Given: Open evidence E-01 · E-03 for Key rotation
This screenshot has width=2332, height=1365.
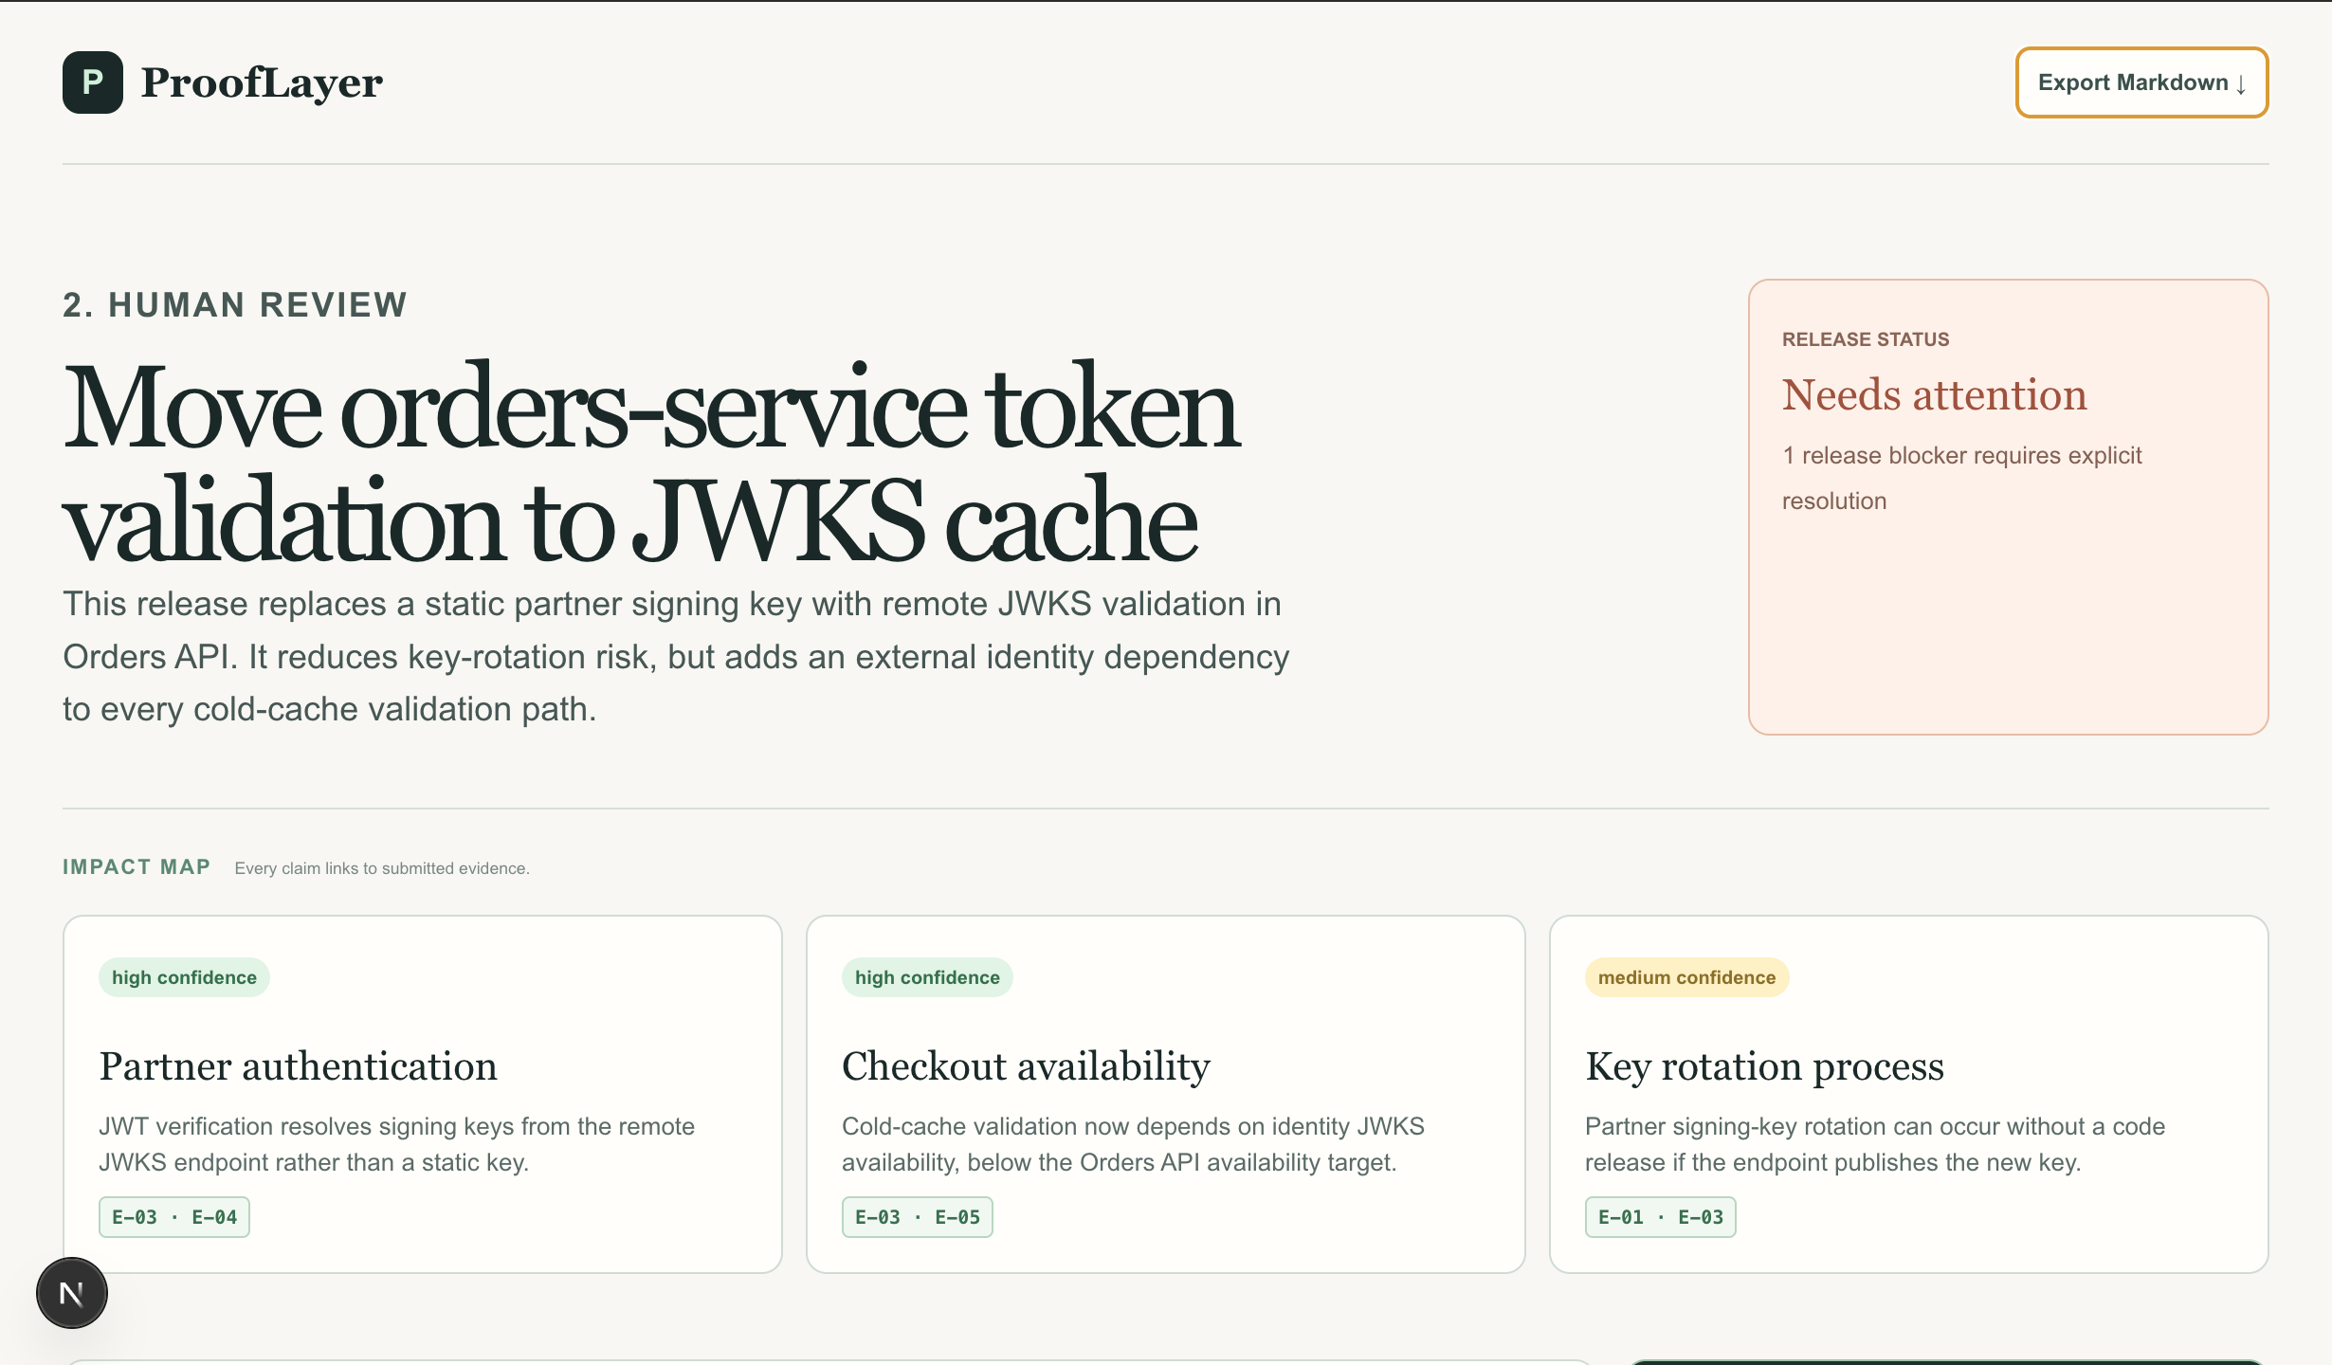Looking at the screenshot, I should [x=1661, y=1217].
